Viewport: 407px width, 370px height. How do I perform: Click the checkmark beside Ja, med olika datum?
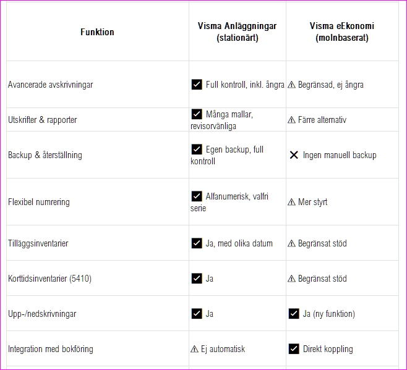pos(197,243)
